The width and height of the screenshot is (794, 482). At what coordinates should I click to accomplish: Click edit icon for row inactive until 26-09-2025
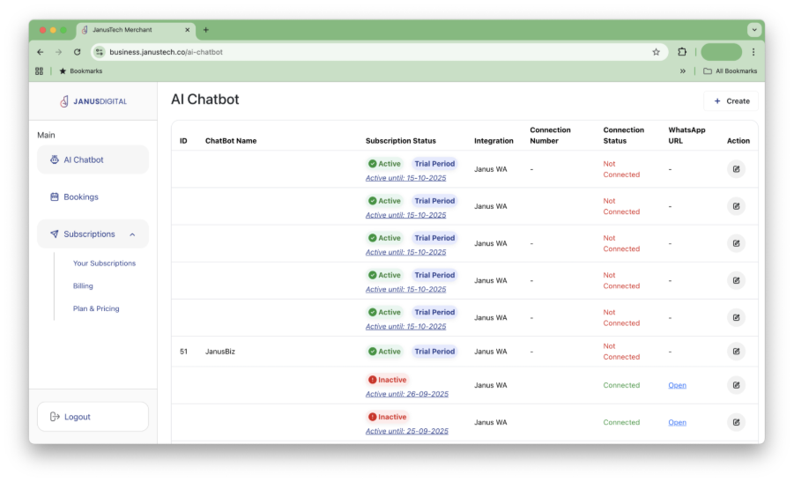[x=736, y=385]
